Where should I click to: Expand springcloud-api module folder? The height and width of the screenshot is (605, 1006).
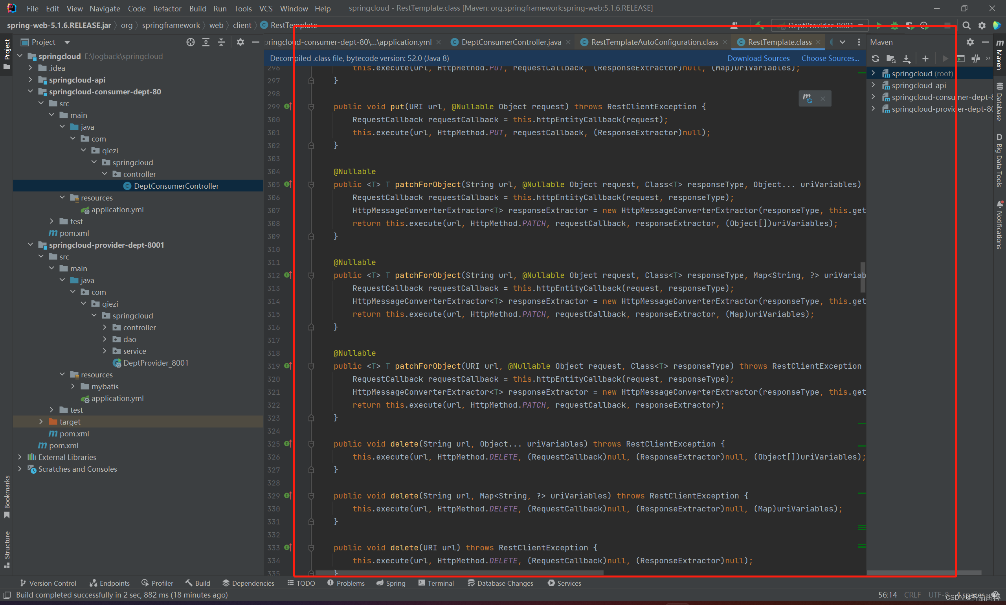[31, 80]
